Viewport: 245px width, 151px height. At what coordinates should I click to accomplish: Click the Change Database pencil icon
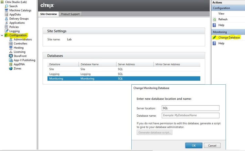coord(214,38)
